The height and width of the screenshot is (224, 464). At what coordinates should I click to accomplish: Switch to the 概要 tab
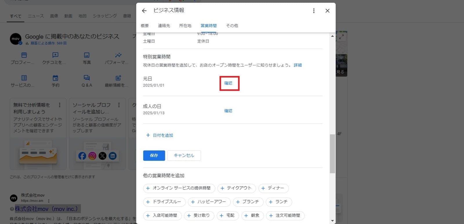click(145, 26)
